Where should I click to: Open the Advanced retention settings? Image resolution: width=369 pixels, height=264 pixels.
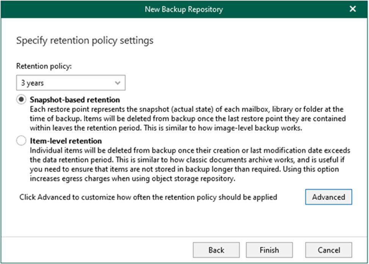[x=328, y=197]
